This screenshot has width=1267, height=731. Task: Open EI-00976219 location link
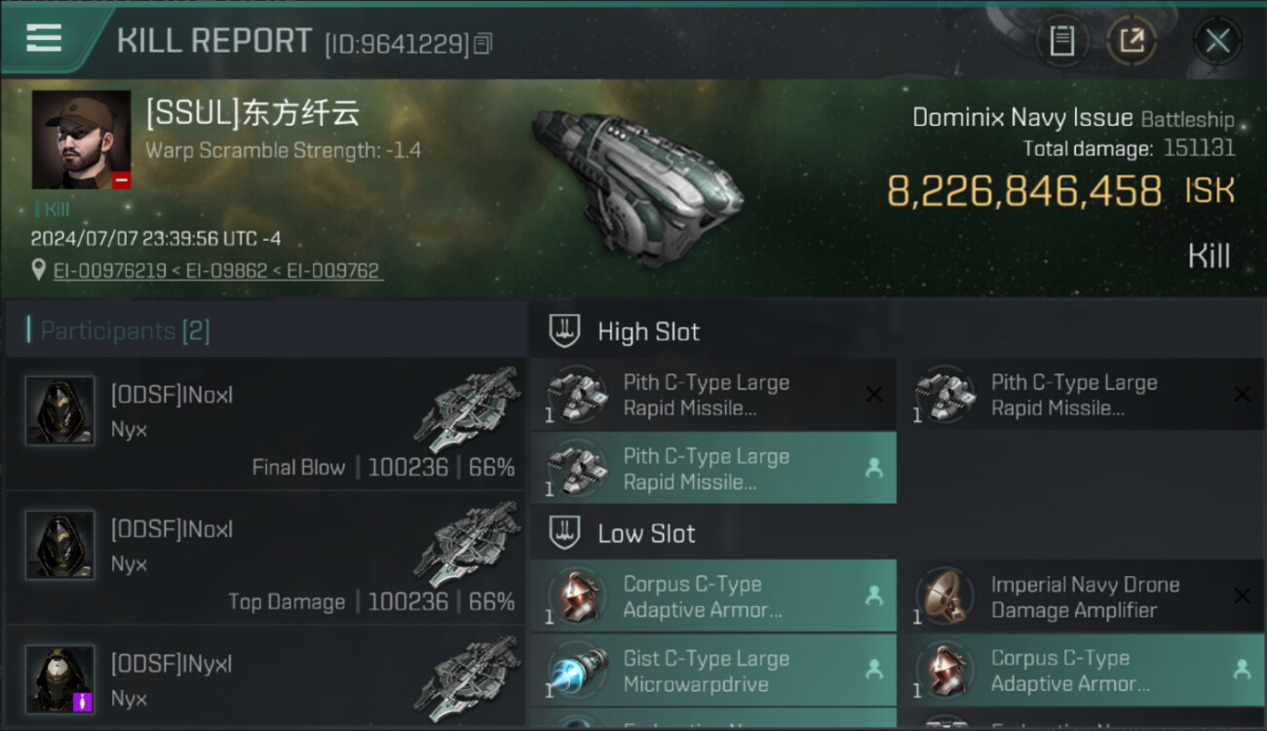110,271
